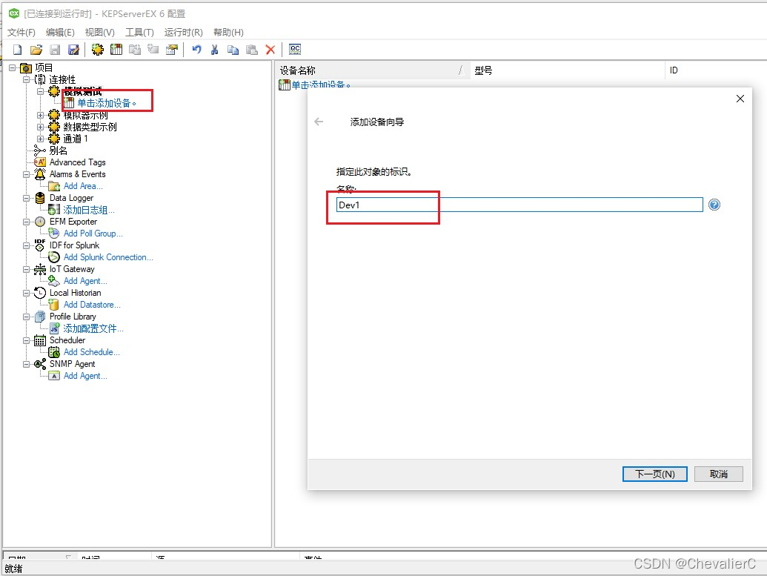The width and height of the screenshot is (767, 576).
Task: Click the red Delete X icon
Action: coord(270,50)
